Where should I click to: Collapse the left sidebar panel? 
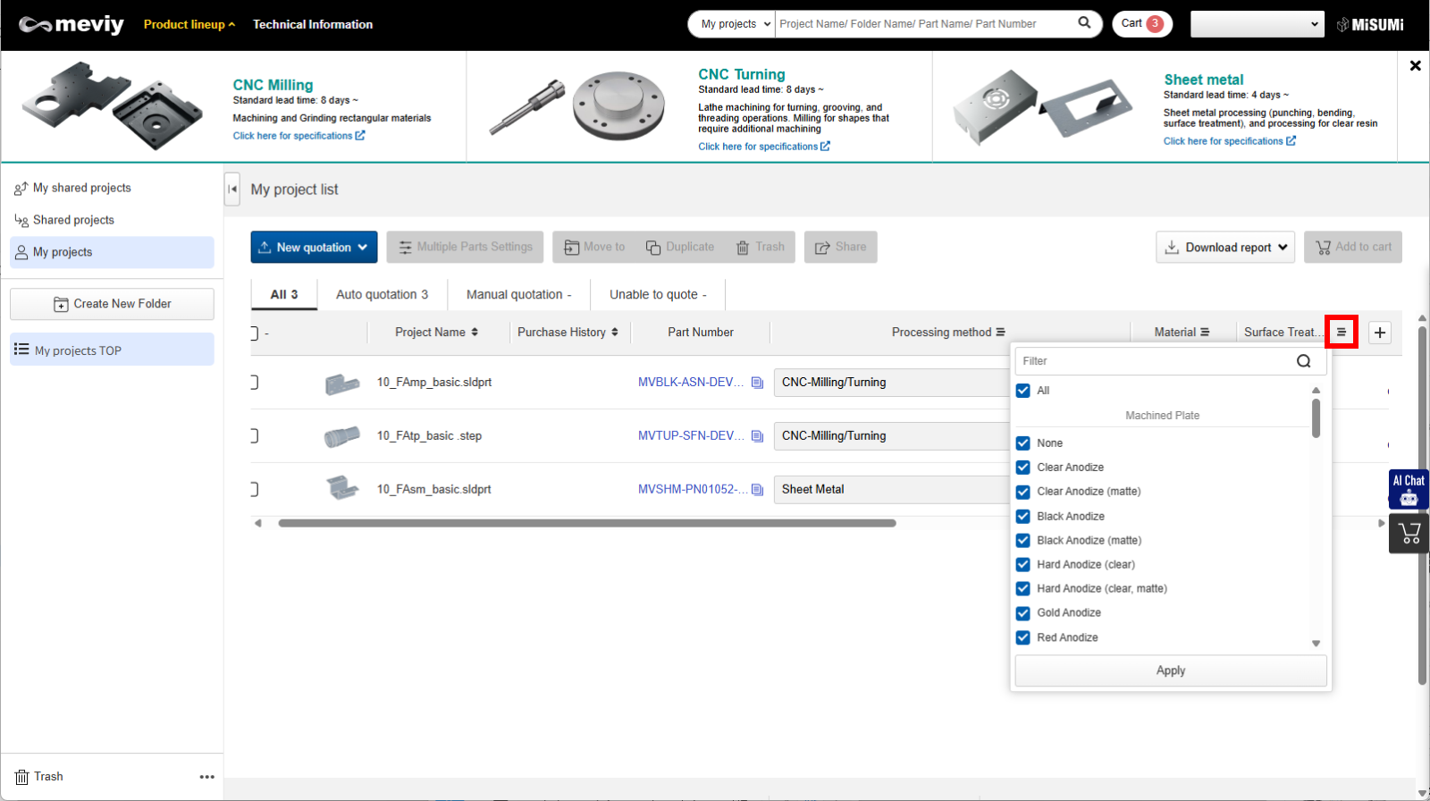click(232, 189)
